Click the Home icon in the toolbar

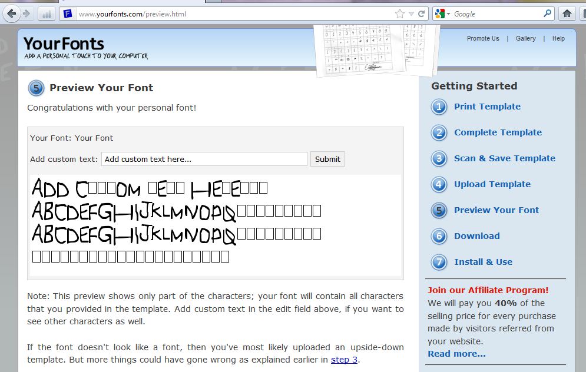click(x=567, y=13)
